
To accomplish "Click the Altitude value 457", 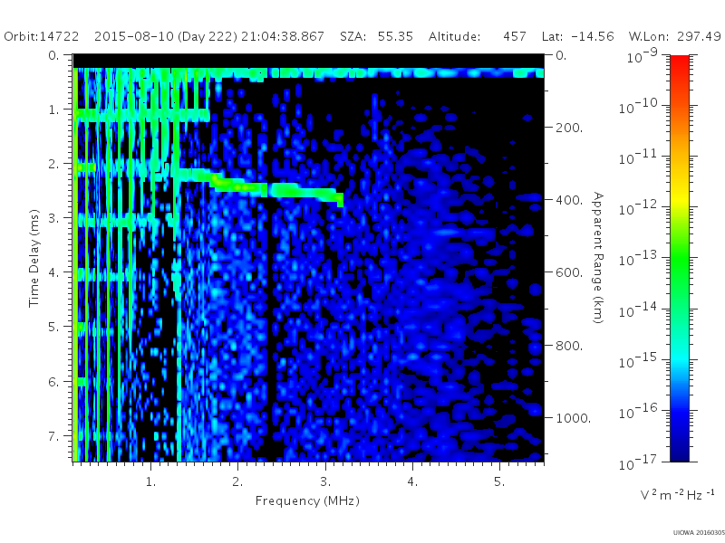I will pos(515,36).
